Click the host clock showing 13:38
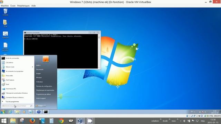221x124 pixels. [x=213, y=121]
